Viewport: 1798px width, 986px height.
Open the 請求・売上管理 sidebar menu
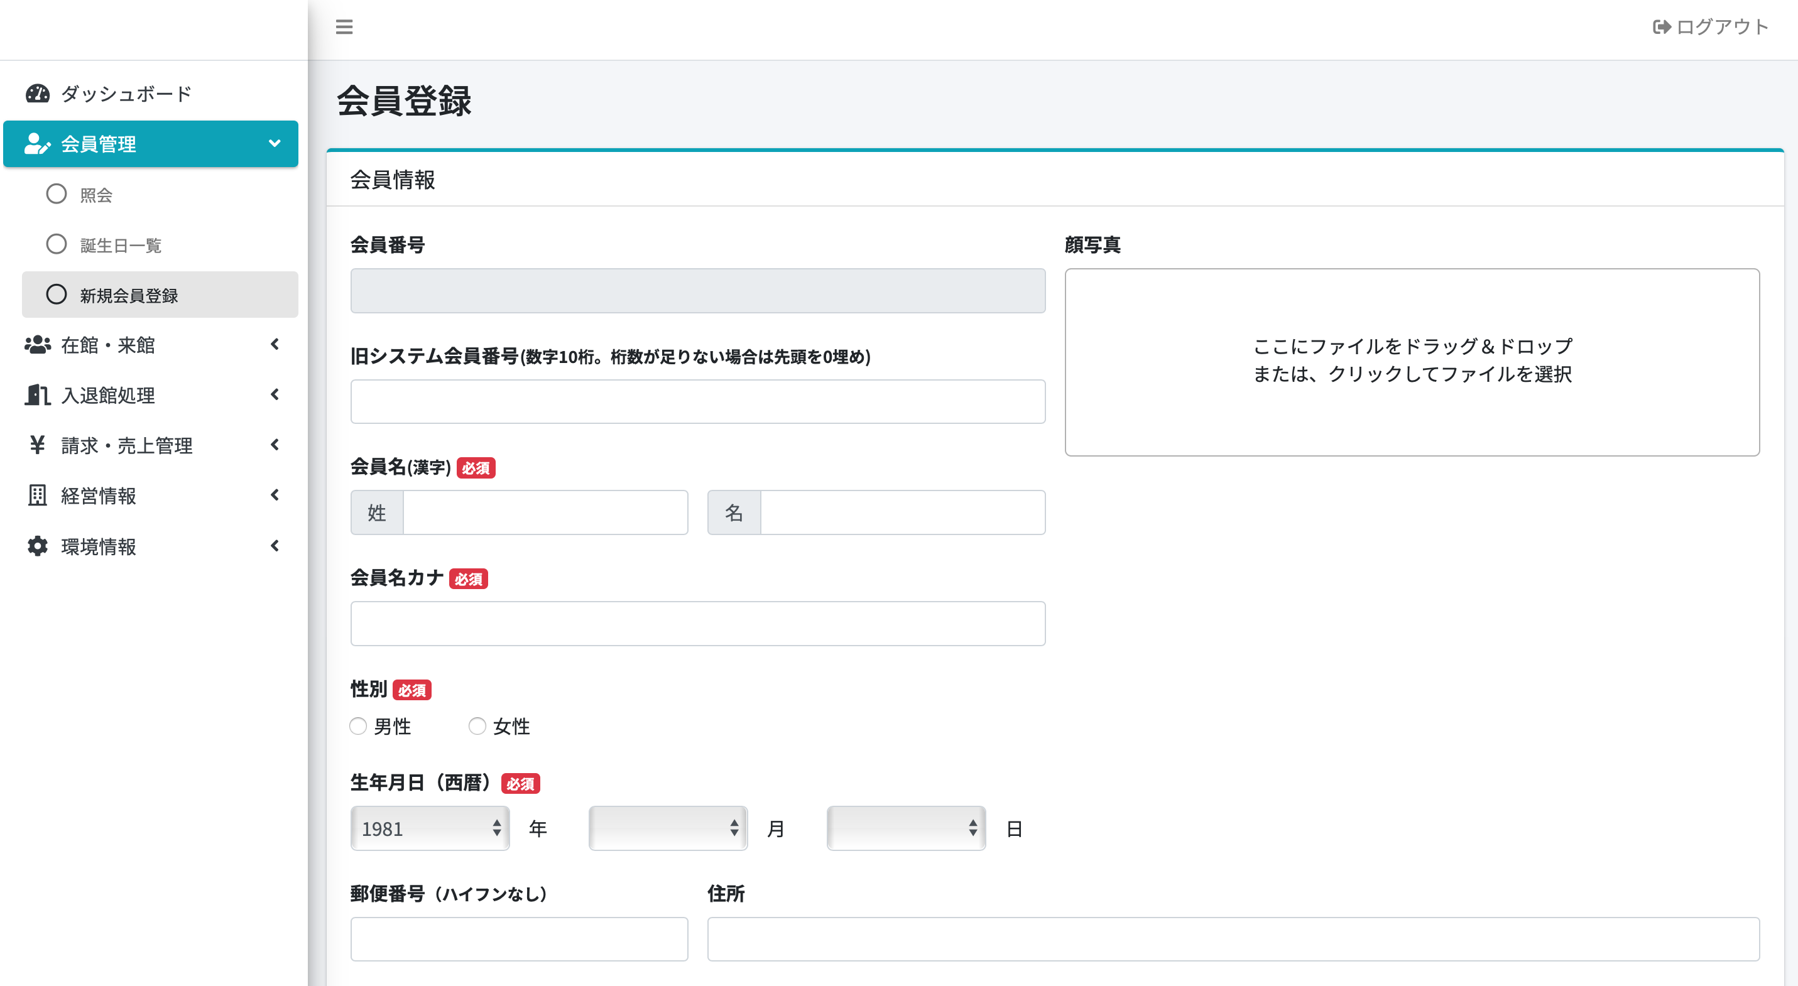point(151,445)
